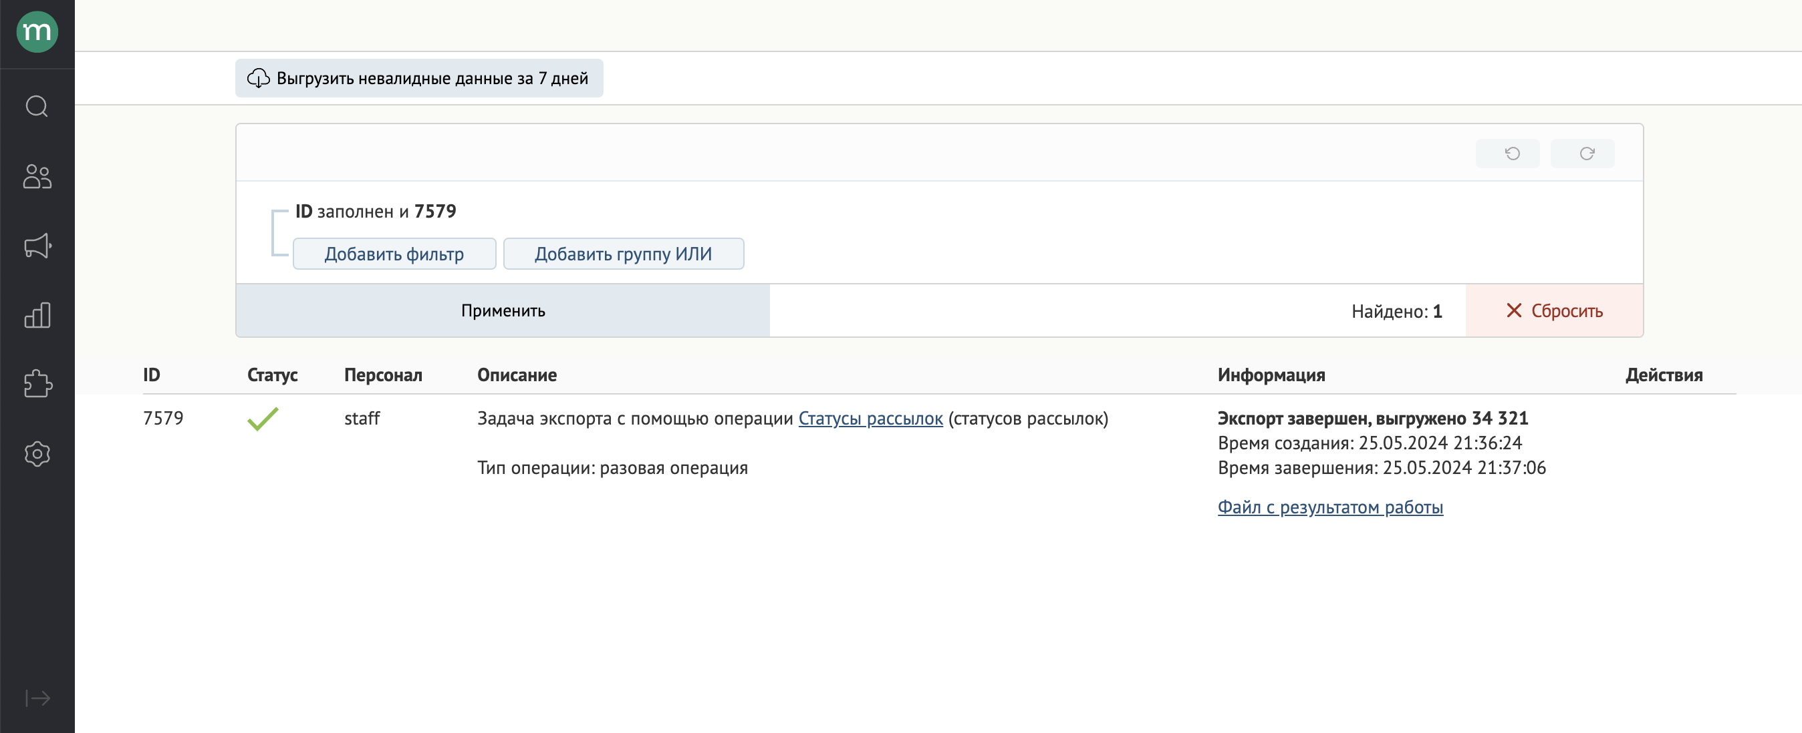Click the Экспорт завершен, выгружено 34 321 text
This screenshot has height=733, width=1802.
tap(1372, 419)
